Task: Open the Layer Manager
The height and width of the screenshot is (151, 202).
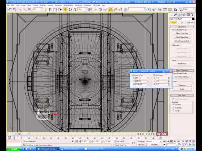Action: click(159, 10)
